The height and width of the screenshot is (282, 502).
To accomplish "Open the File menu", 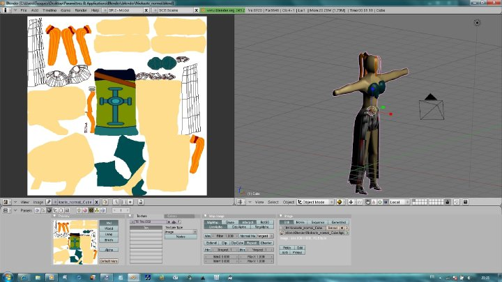I will click(24, 10).
